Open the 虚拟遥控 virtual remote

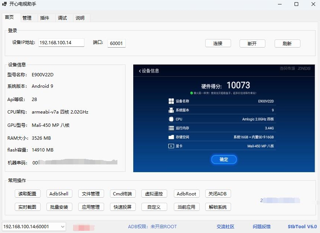154,194
